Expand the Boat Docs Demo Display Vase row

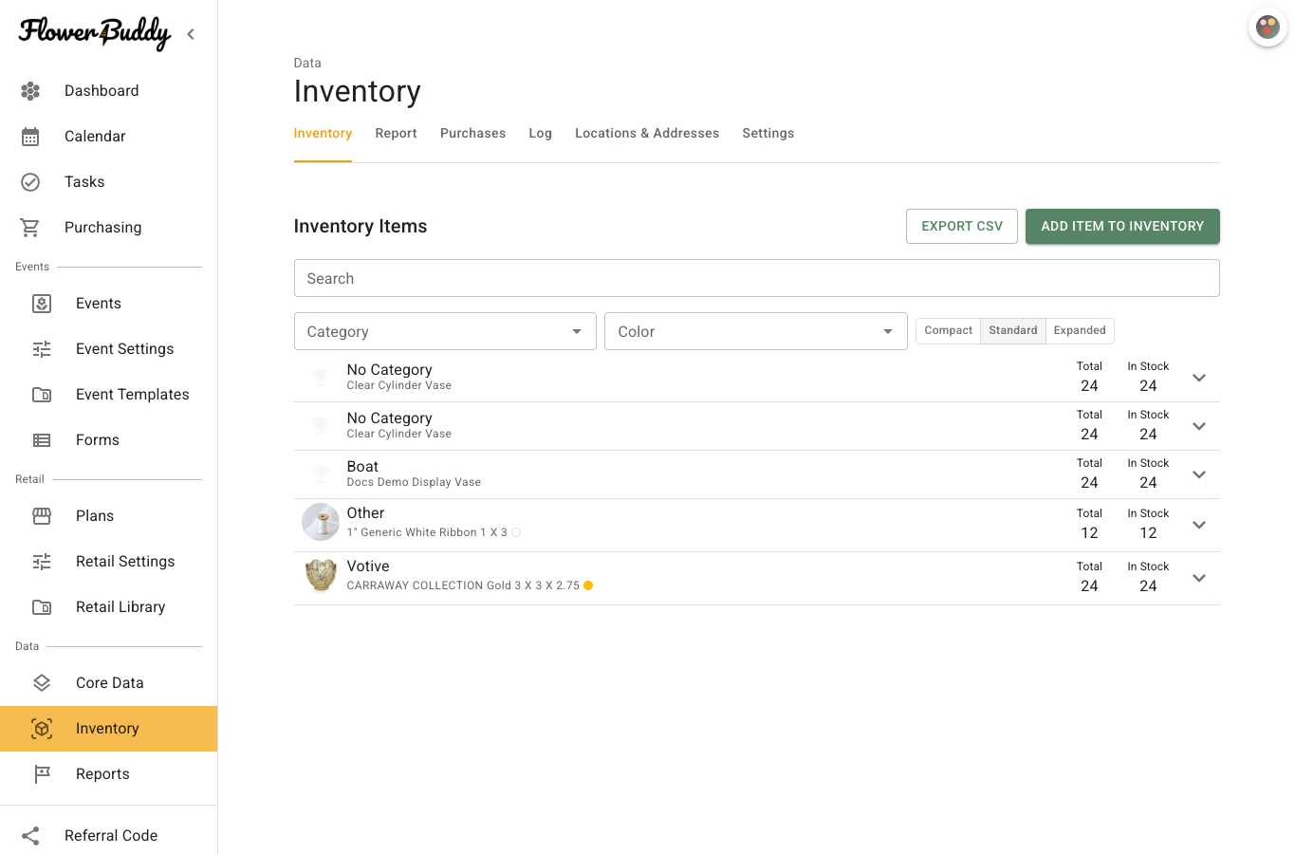tap(1199, 474)
